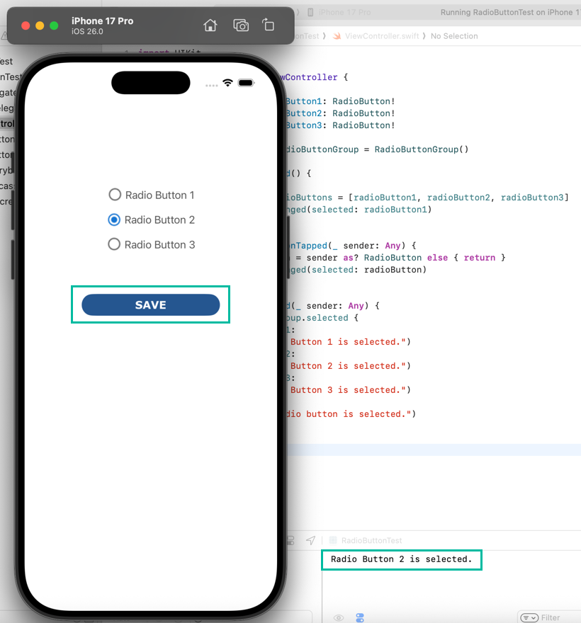
Task: Take a screenshot with the Simulator camera icon
Action: [x=241, y=25]
